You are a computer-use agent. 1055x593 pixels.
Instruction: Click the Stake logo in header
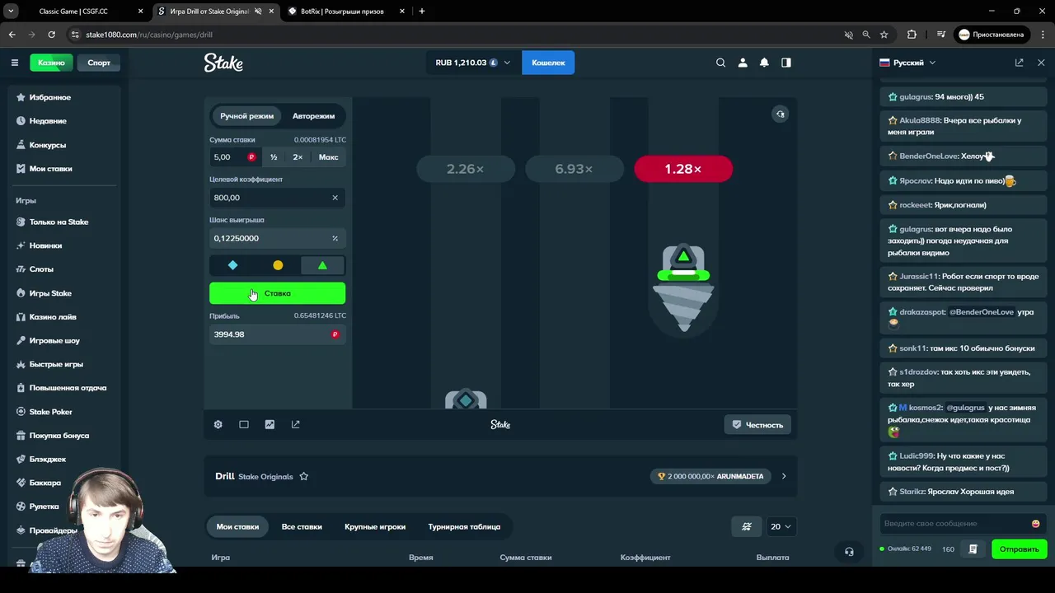[223, 63]
